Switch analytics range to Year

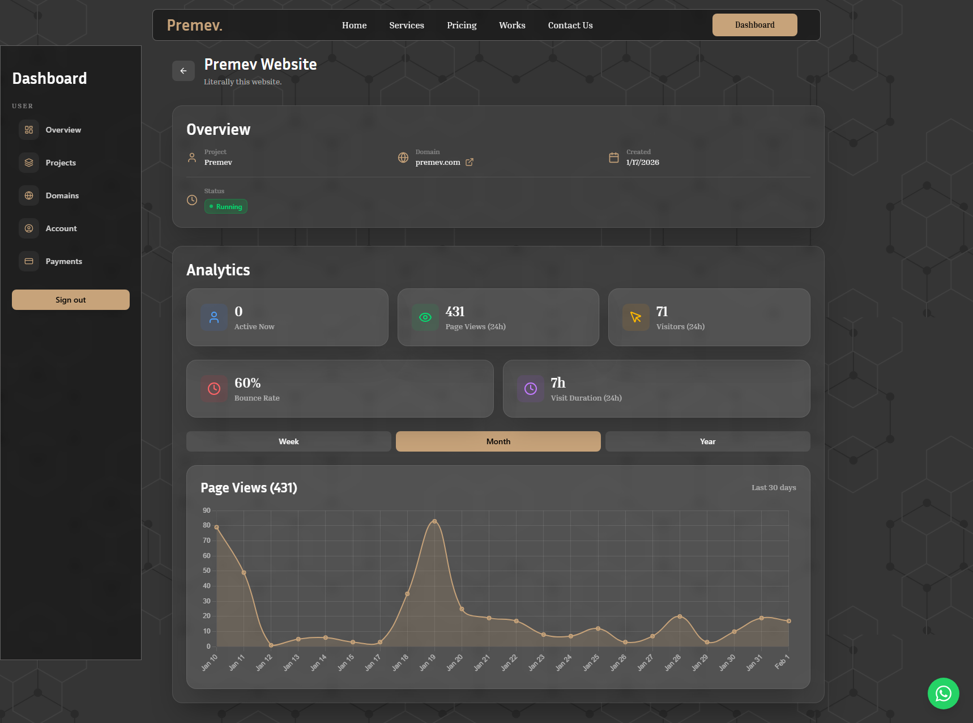pos(707,441)
